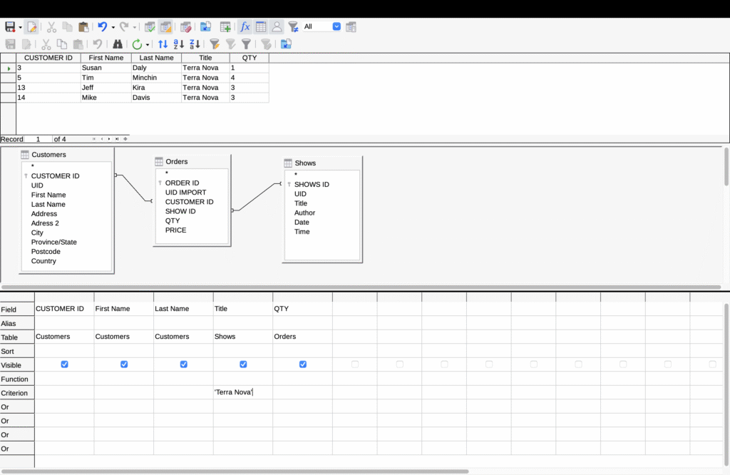Open the Save button dropdown arrow

21,27
